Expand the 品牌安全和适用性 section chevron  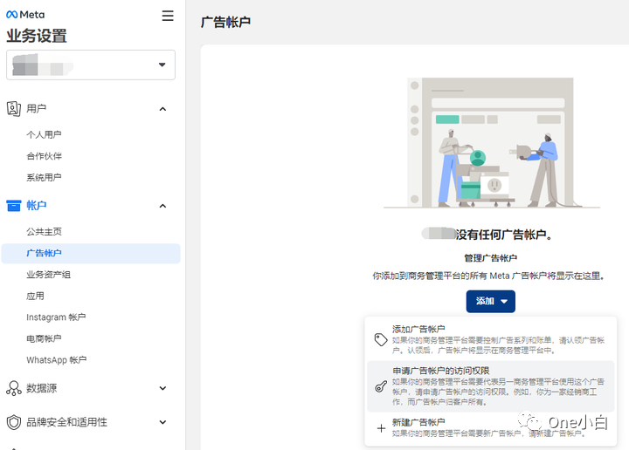click(x=162, y=422)
